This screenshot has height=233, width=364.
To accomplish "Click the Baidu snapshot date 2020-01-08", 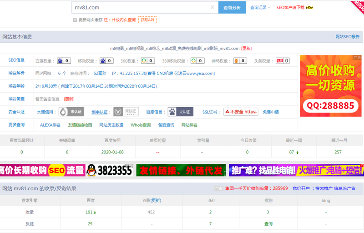I will (x=112, y=152).
